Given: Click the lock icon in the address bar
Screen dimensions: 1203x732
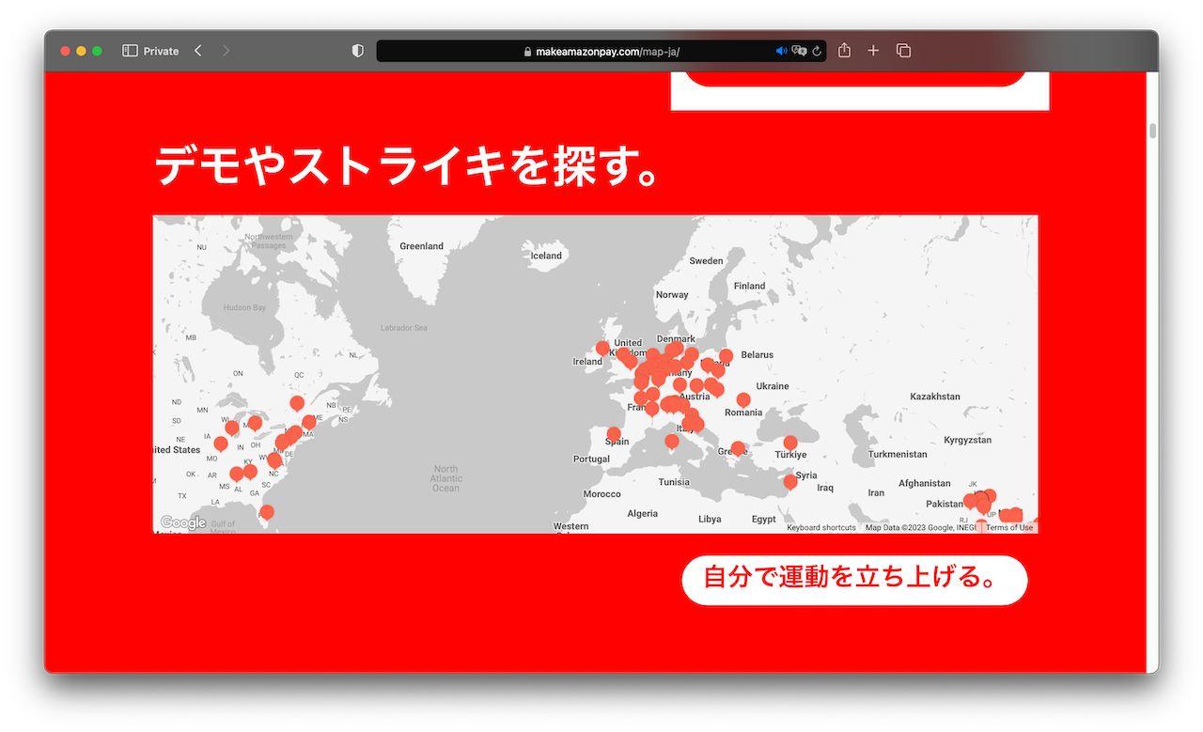Looking at the screenshot, I should coord(528,52).
